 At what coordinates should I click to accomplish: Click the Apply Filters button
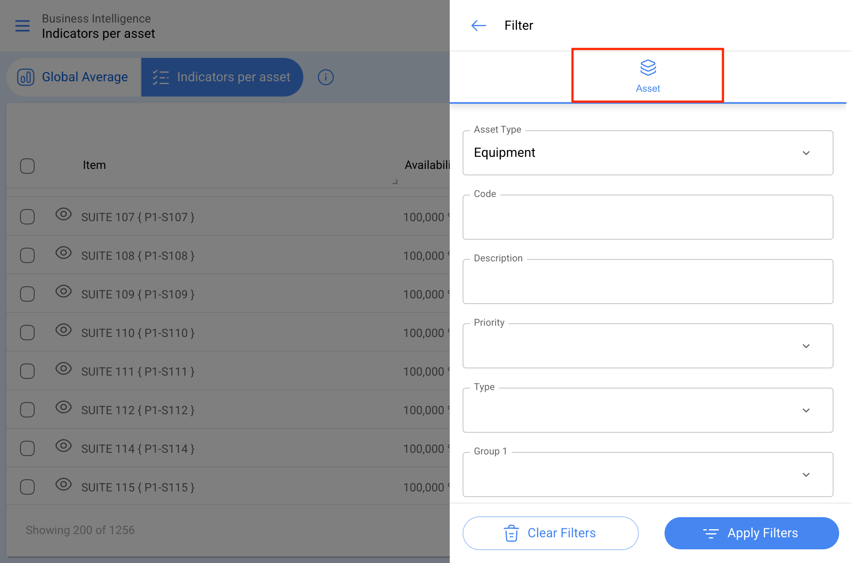(751, 533)
